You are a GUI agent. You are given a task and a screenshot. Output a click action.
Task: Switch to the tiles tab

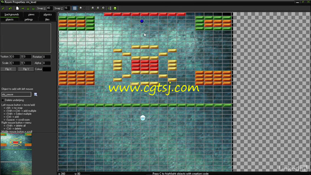pos(47,19)
